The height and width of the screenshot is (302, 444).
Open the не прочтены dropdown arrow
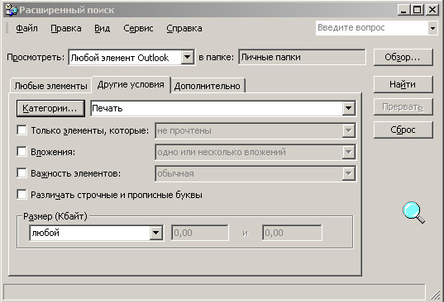pyautogui.click(x=348, y=130)
